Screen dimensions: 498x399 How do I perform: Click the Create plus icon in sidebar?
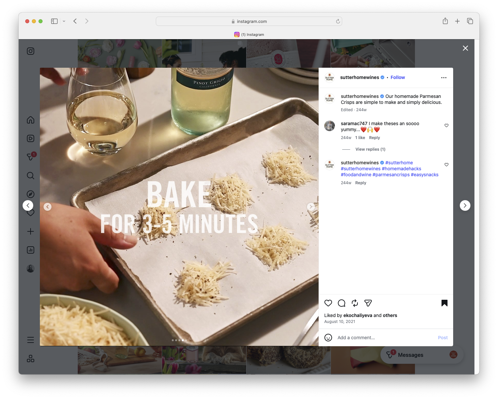click(31, 231)
